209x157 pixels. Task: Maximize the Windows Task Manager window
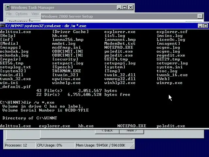click(x=125, y=8)
